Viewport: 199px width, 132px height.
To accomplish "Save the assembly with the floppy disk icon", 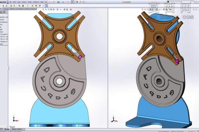I will point(58,2).
